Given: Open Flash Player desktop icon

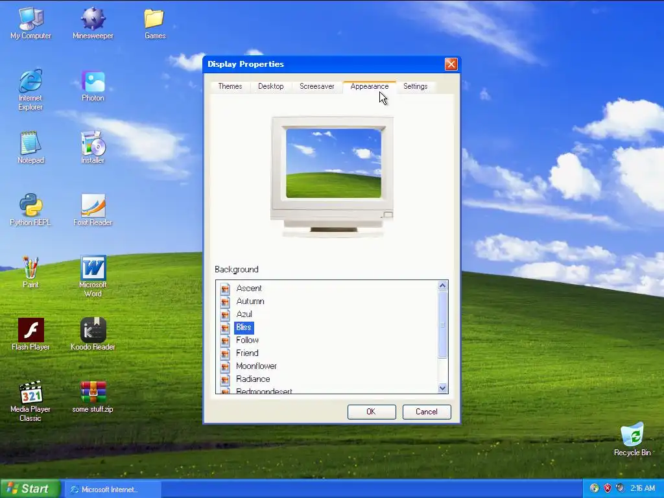Looking at the screenshot, I should [x=30, y=335].
